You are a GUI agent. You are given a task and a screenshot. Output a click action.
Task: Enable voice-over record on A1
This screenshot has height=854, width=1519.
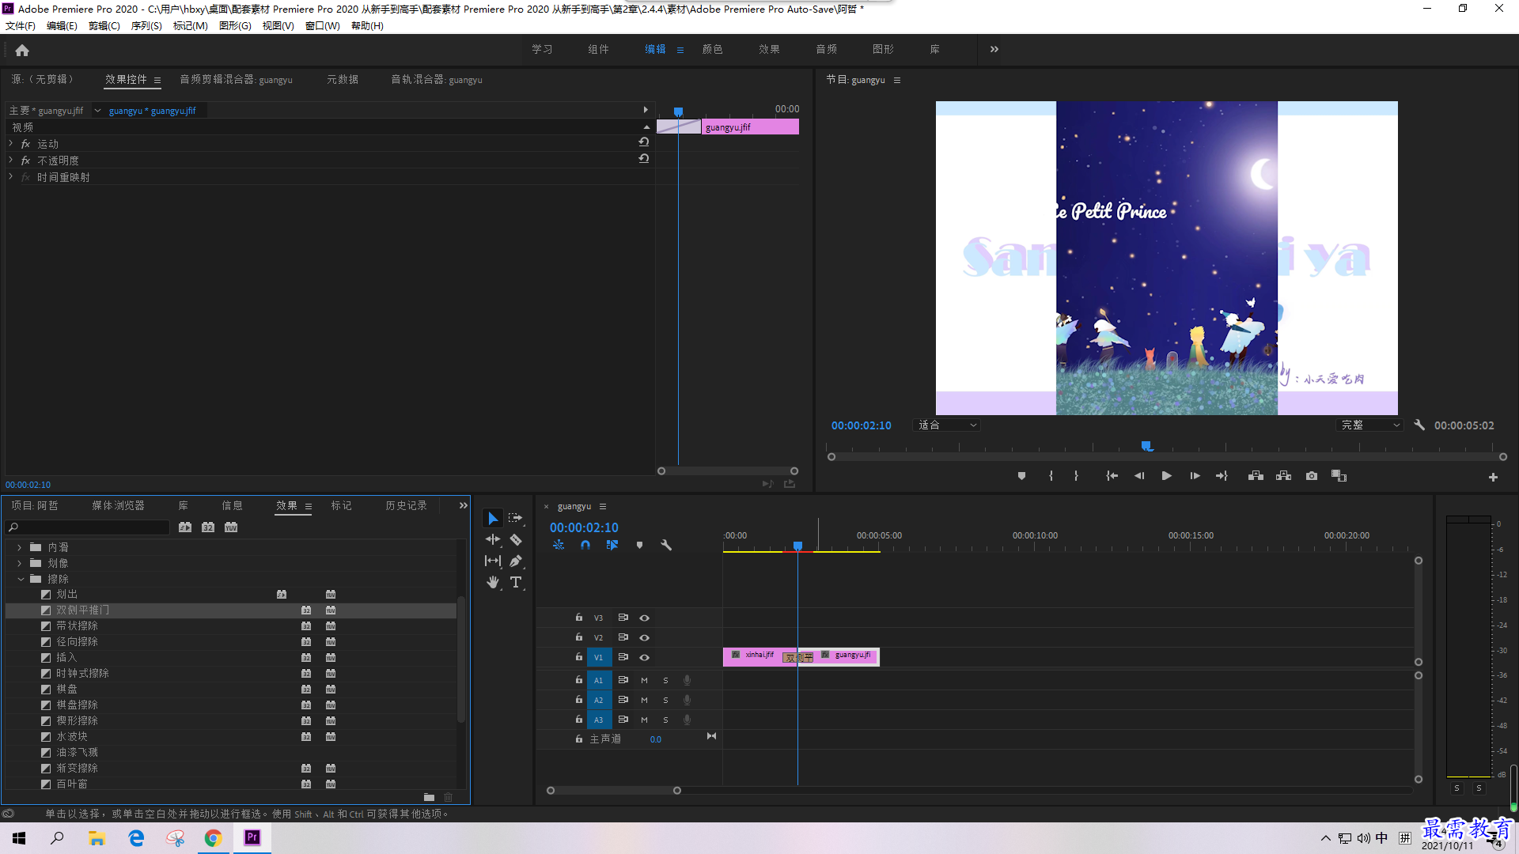(687, 680)
